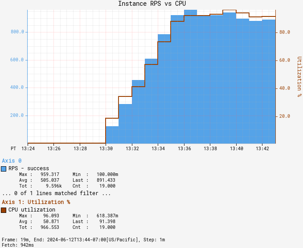Viewport: 303px width, 248px height.
Task: Click the CPU Max value 96.093
Action: point(51,216)
